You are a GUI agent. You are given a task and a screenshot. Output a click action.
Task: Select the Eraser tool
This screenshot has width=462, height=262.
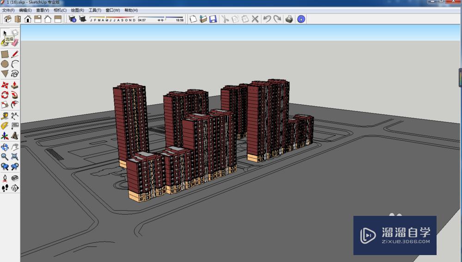point(15,42)
